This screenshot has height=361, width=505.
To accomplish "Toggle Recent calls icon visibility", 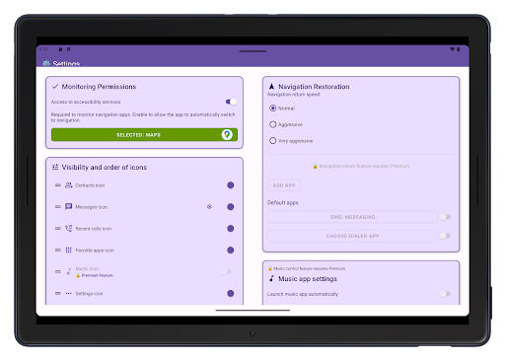I will pos(231,228).
